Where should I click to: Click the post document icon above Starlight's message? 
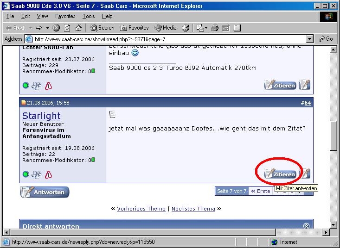click(x=112, y=114)
